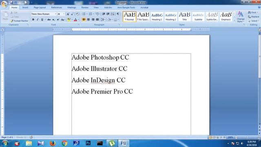Image resolution: width=261 pixels, height=147 pixels.
Task: Clear formatting of selected text
Action: [x=77, y=14]
